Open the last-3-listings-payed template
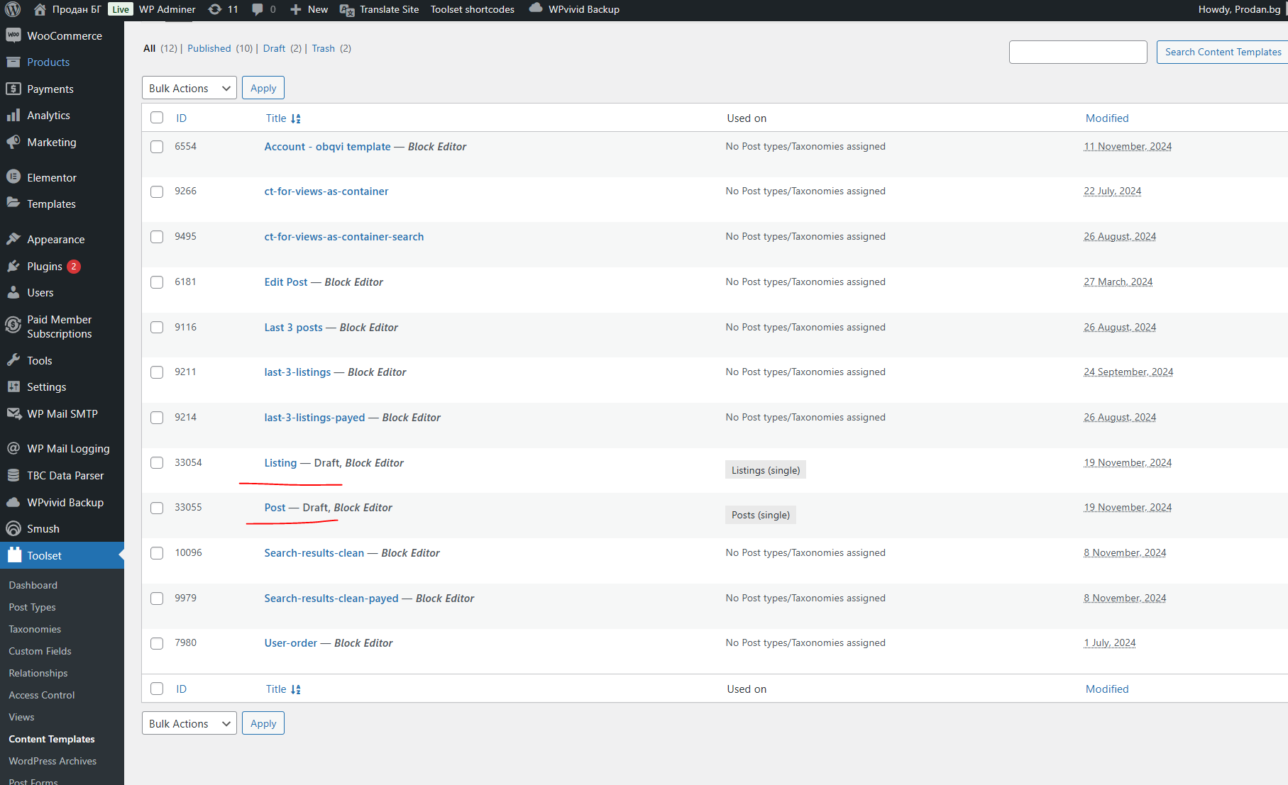Image resolution: width=1288 pixels, height=785 pixels. point(314,418)
